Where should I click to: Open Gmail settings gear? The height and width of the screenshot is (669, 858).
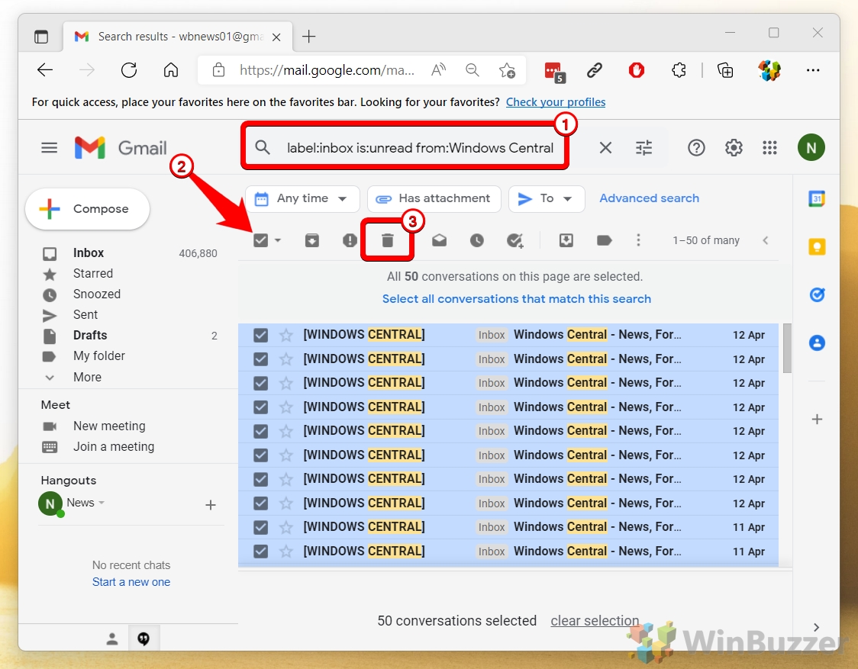click(x=734, y=147)
